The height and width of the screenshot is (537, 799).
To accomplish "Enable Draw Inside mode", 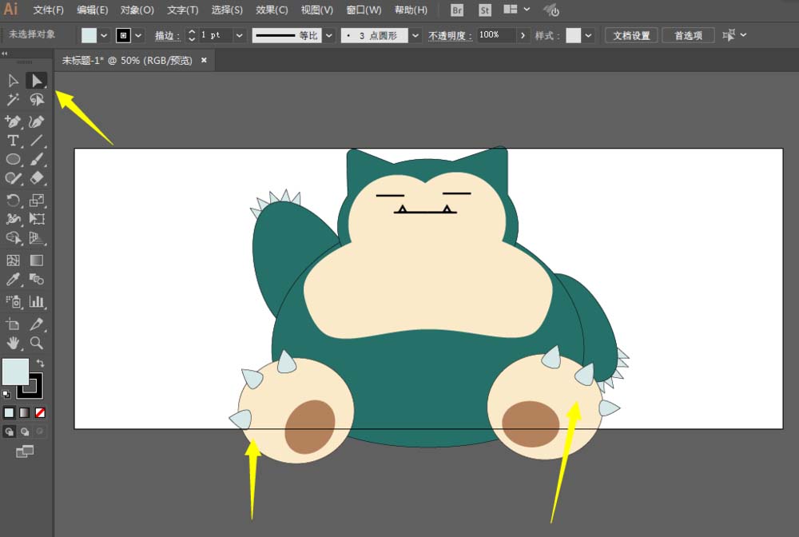I will tap(40, 432).
